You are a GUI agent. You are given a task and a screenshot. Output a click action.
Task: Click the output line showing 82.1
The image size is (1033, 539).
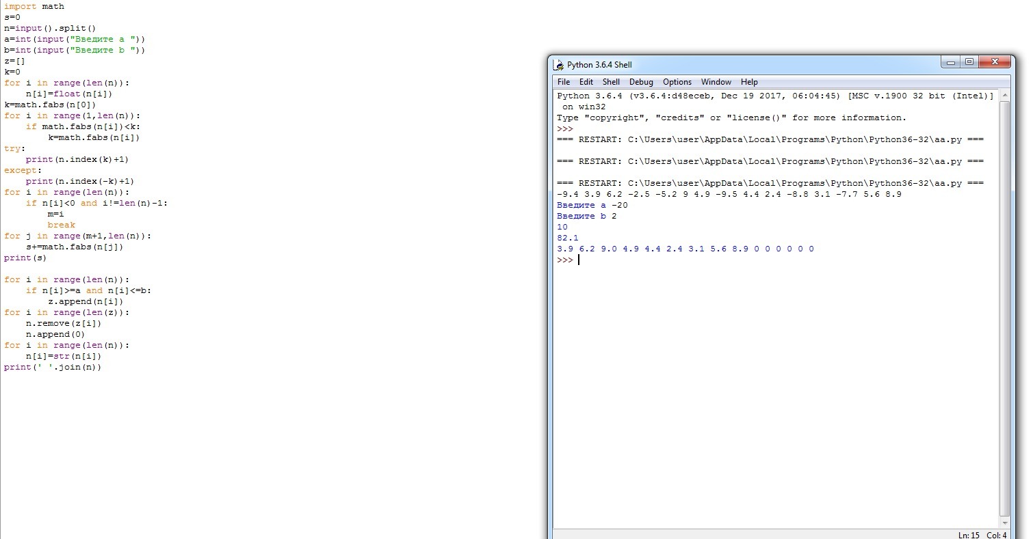568,238
